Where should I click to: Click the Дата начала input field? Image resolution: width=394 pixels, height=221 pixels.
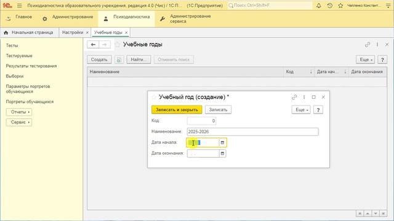pos(203,142)
